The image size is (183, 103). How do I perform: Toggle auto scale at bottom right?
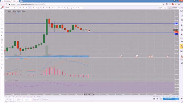pyautogui.click(x=174, y=96)
